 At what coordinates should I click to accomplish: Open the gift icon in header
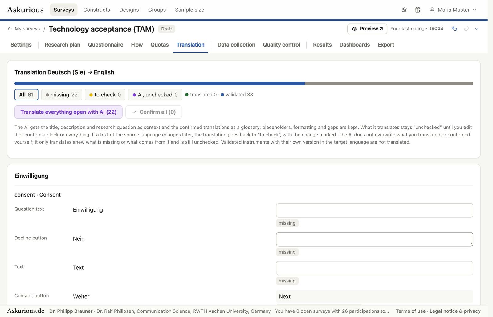[418, 10]
